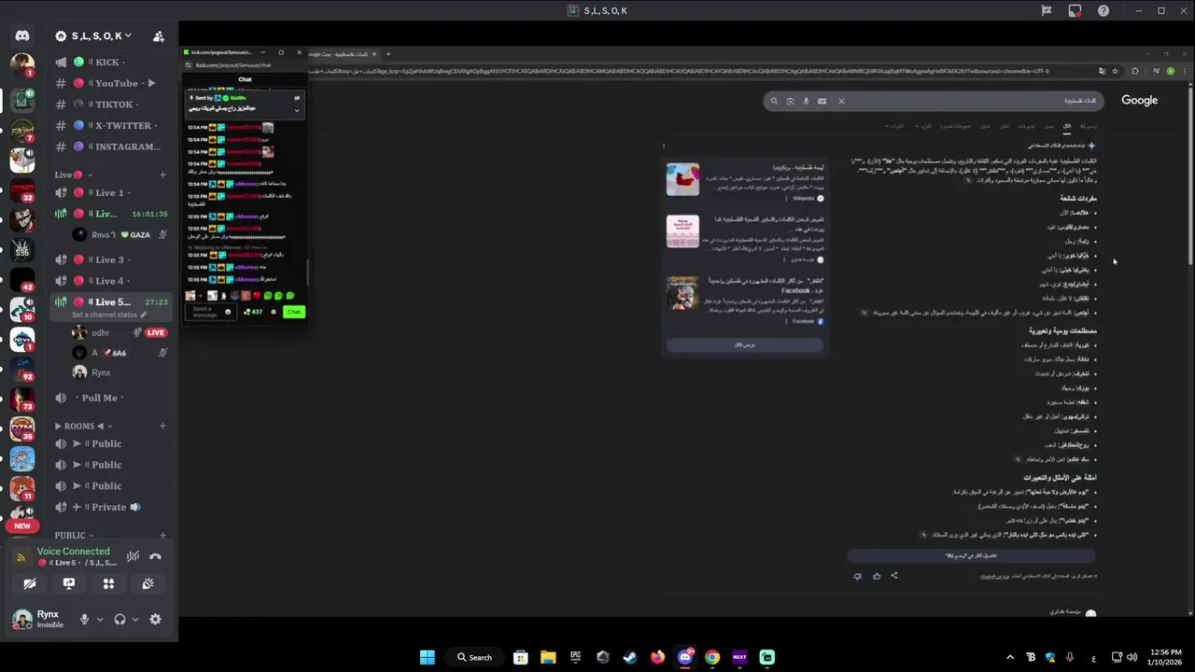The image size is (1195, 672).
Task: Disconnect from voice using the hang-up icon
Action: pos(155,556)
